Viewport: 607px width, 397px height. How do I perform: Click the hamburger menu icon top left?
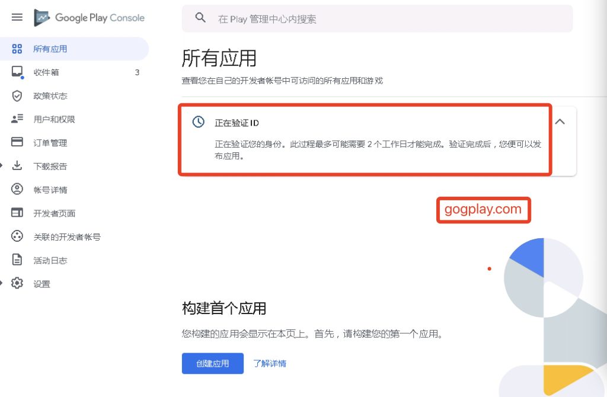click(17, 17)
